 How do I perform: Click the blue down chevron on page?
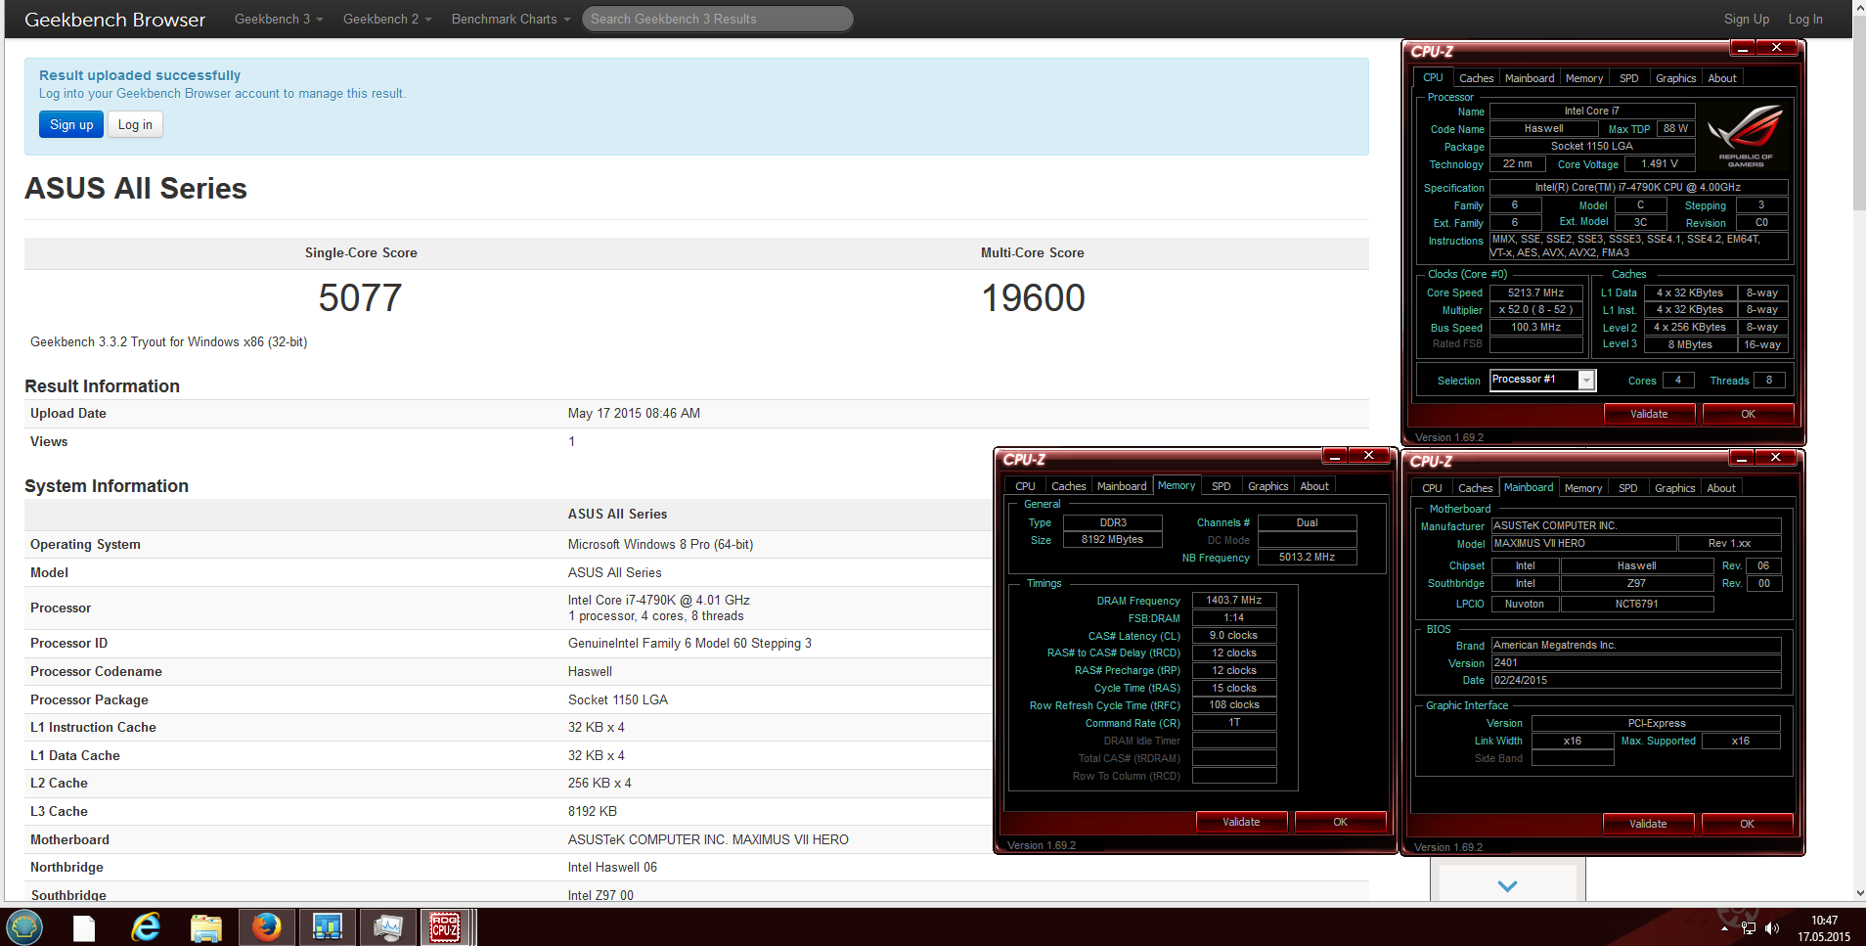click(x=1507, y=885)
